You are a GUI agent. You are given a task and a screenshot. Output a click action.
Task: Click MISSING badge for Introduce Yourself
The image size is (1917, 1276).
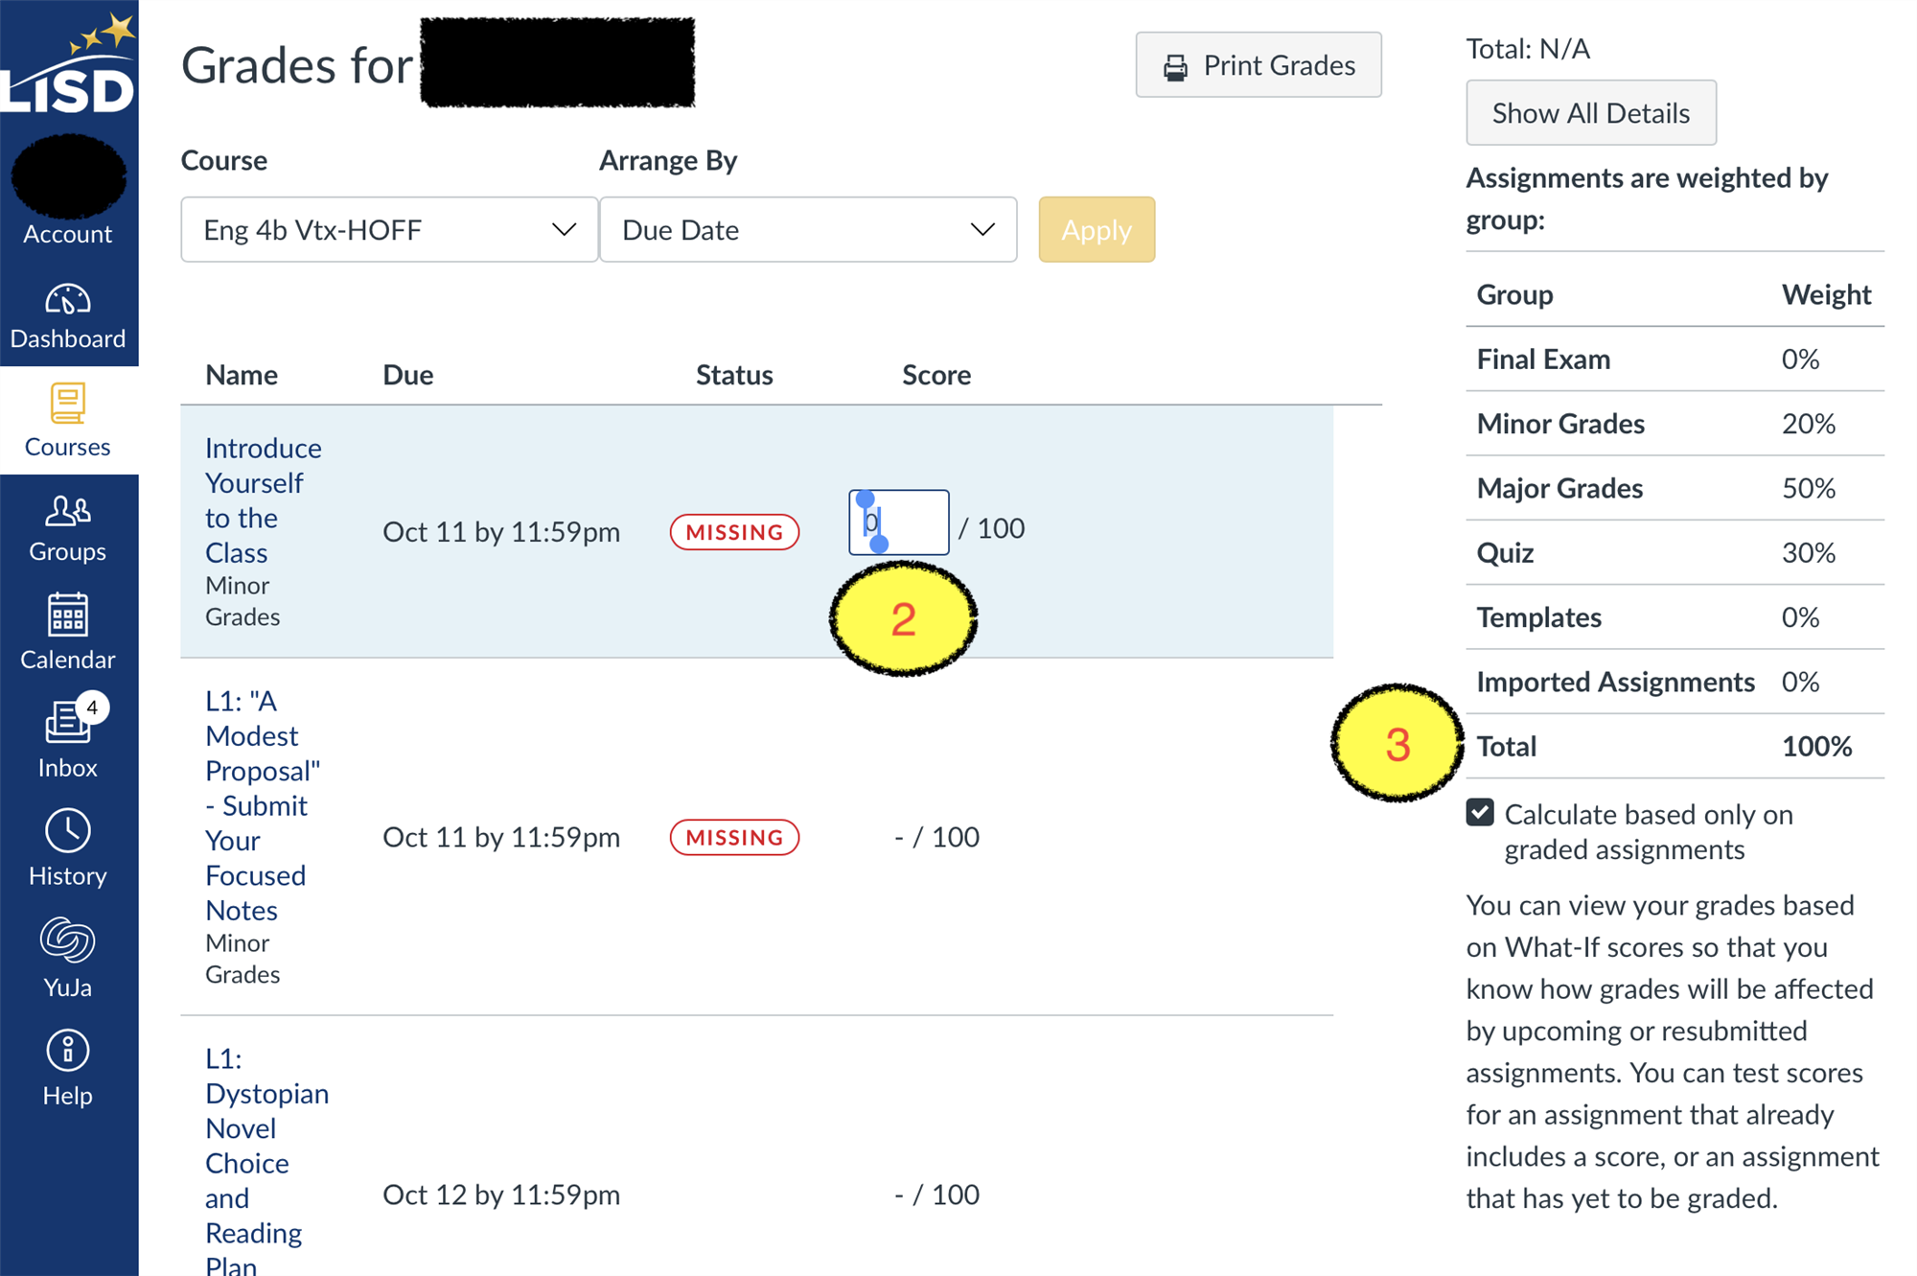(x=734, y=532)
